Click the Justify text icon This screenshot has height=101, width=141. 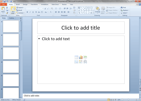(x=65, y=12)
